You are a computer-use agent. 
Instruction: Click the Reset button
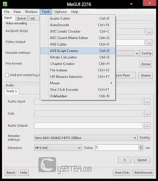pos(10,173)
